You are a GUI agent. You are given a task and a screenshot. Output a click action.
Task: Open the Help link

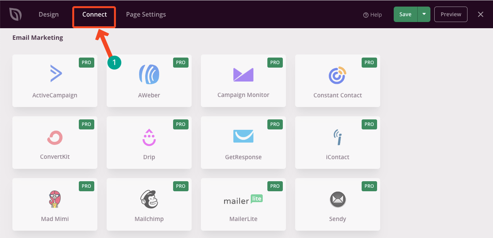[372, 15]
